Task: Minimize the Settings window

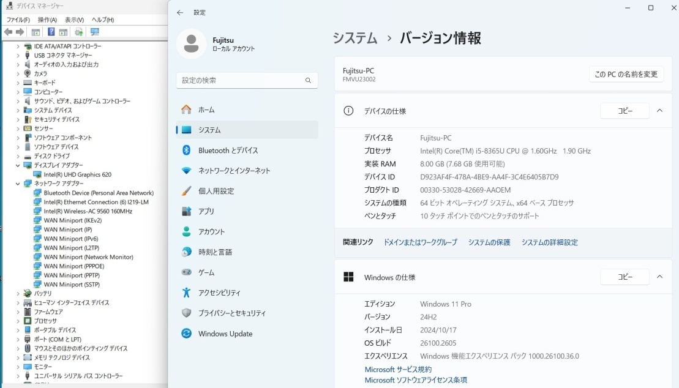Action: click(628, 8)
